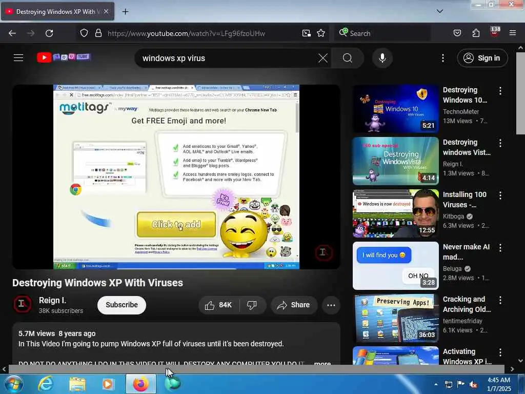List all tabs dropdown arrow
Image resolution: width=525 pixels, height=394 pixels.
tap(440, 11)
